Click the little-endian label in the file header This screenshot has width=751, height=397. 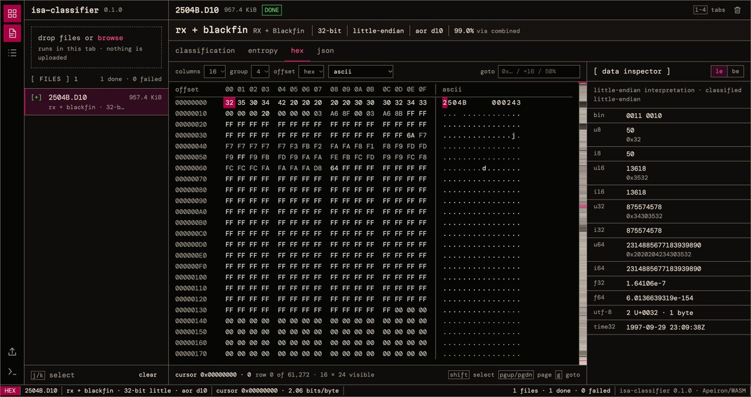[x=378, y=31]
